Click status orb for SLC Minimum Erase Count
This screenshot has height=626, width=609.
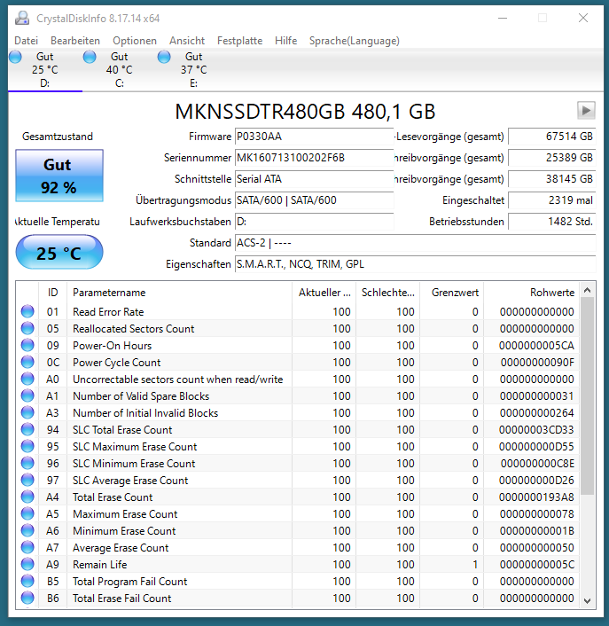click(x=27, y=463)
